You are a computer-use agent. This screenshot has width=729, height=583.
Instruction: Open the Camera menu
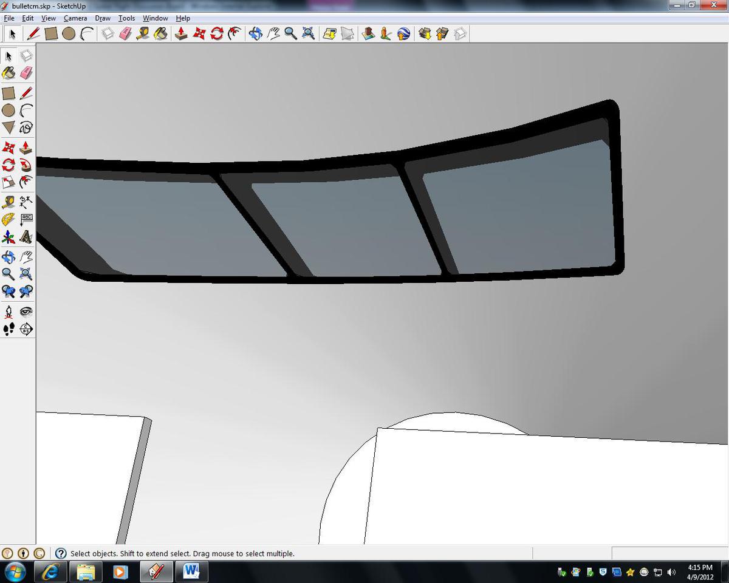click(75, 18)
